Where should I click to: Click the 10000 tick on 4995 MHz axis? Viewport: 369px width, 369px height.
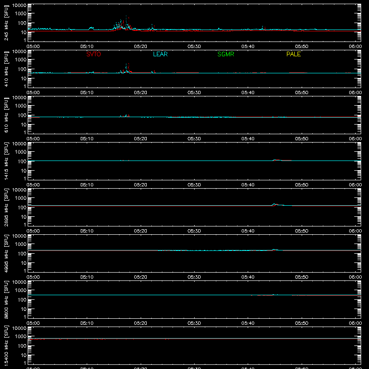19,236
